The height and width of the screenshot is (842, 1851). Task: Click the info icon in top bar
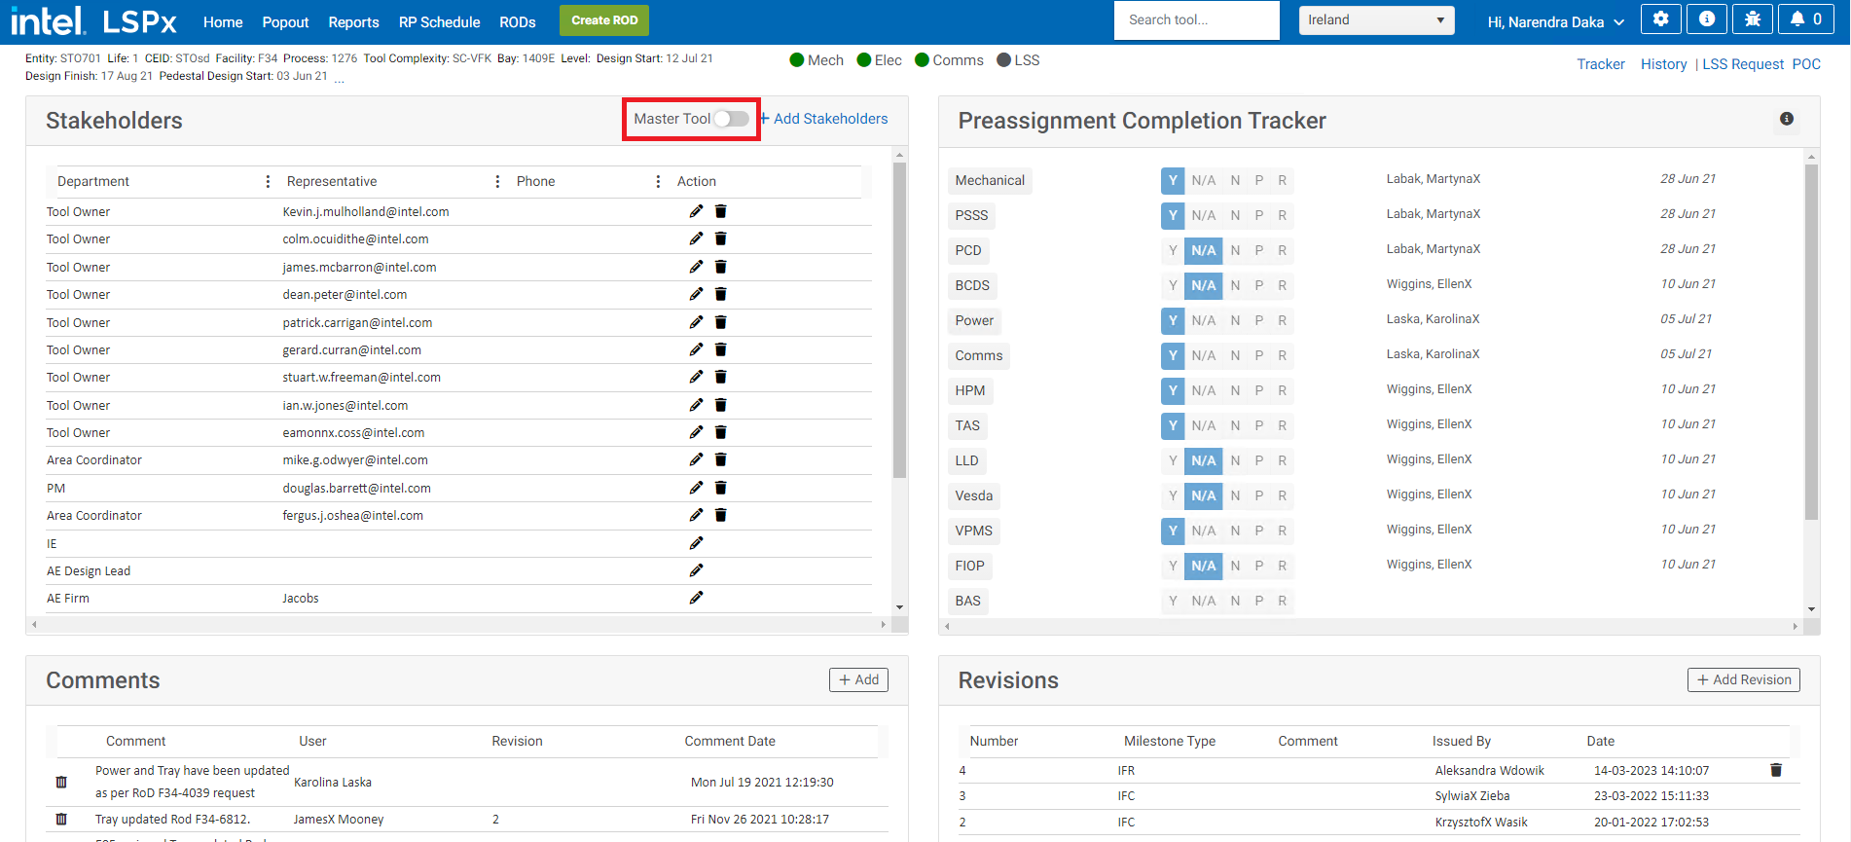click(x=1706, y=19)
